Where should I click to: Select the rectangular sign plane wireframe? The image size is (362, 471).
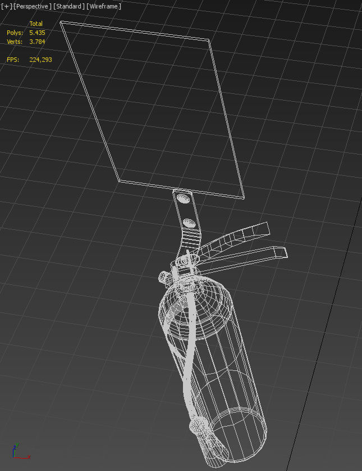pos(152,110)
